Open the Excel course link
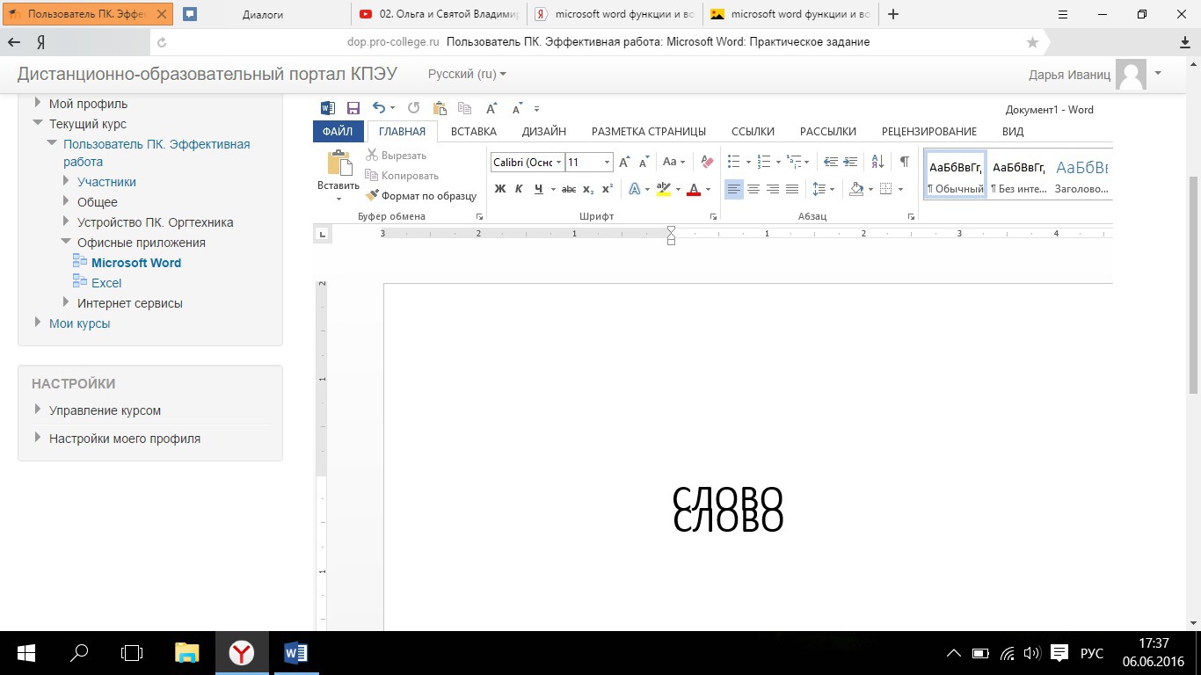This screenshot has width=1201, height=675. [106, 283]
